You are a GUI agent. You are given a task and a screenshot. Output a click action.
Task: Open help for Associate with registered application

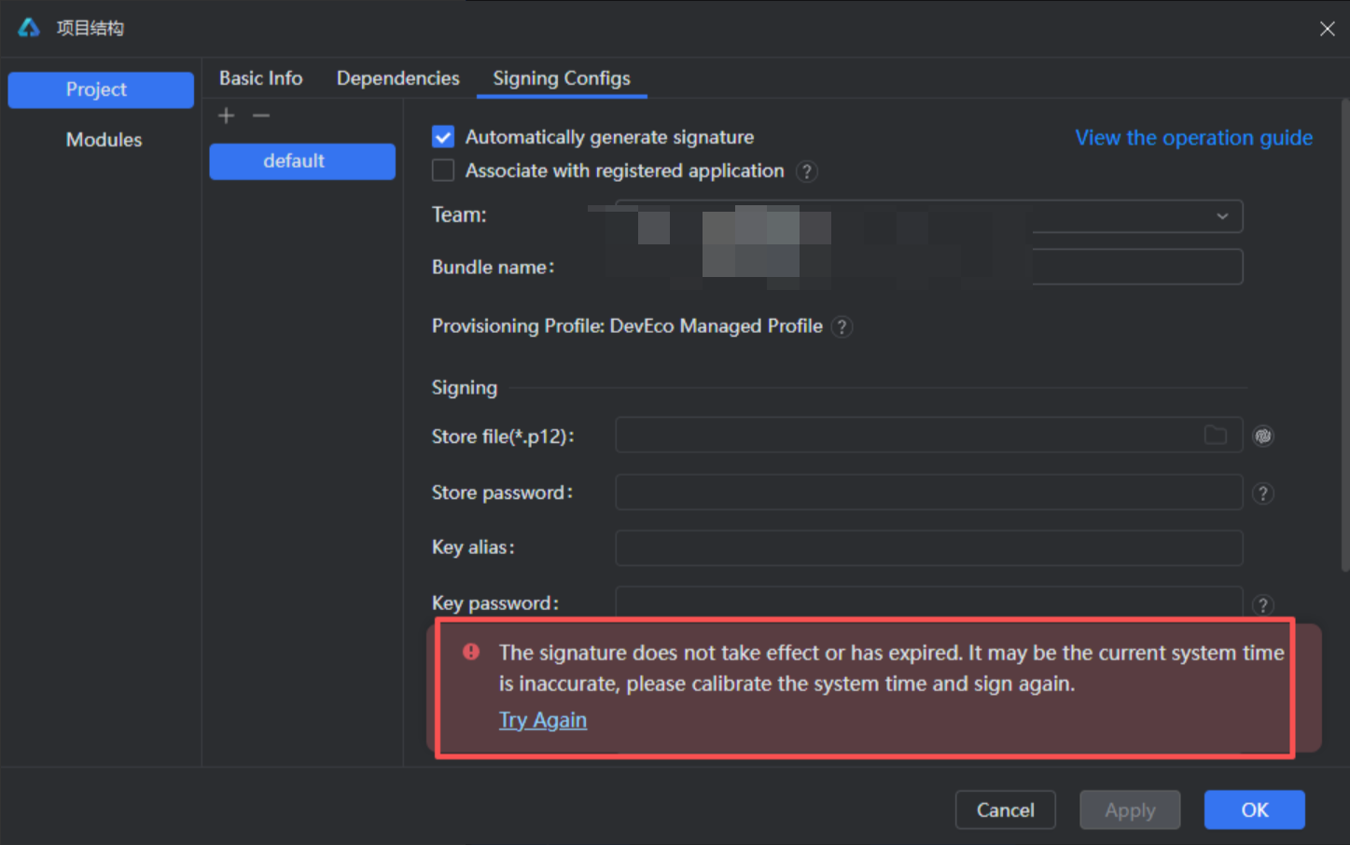pyautogui.click(x=807, y=172)
